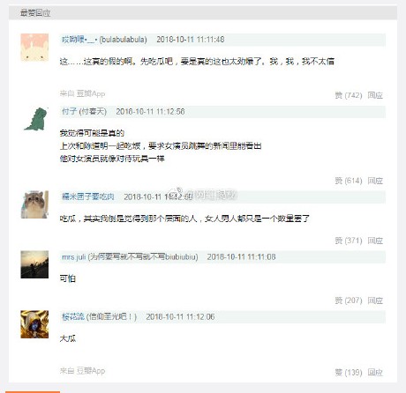This screenshot has height=393, width=406.
Task: Like the comment with 赞 (614)
Action: (349, 181)
